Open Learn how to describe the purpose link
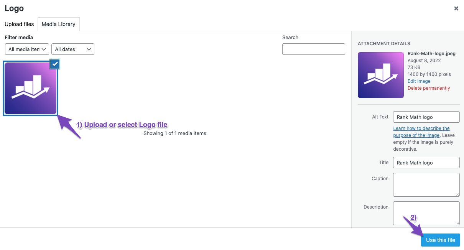Screen dimensions: 464x250 click(x=421, y=132)
